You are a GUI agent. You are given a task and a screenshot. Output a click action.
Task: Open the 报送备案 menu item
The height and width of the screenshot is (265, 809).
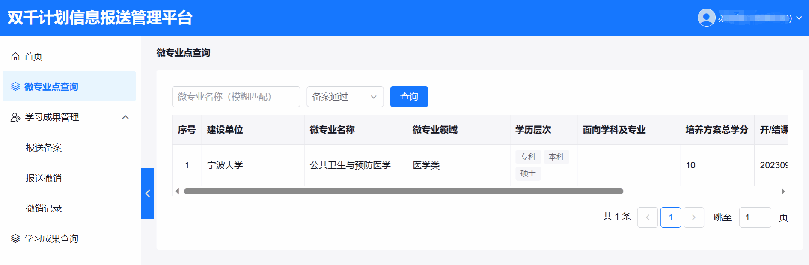[44, 148]
